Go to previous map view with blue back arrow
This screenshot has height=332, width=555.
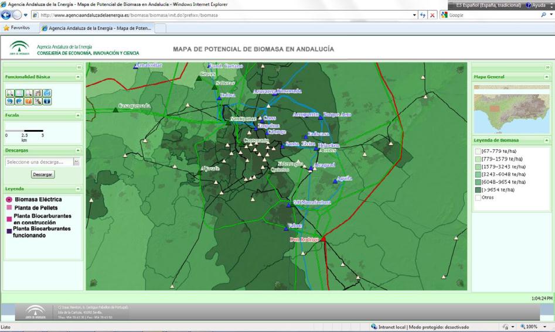pyautogui.click(x=10, y=101)
